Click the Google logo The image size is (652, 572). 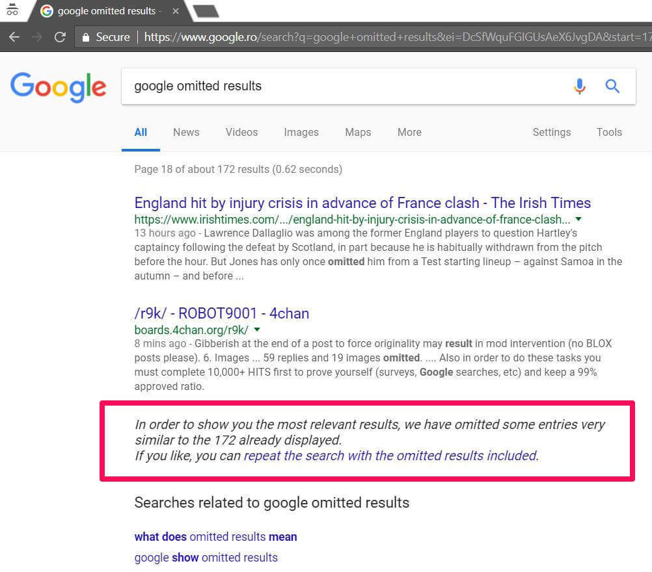[58, 87]
